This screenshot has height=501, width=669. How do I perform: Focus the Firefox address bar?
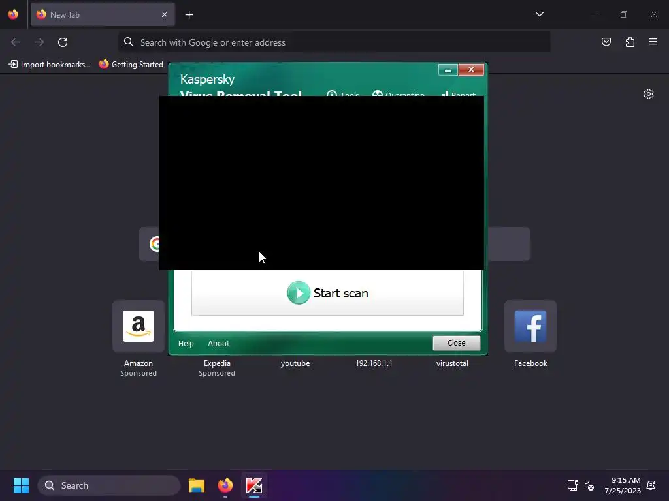pos(334,42)
